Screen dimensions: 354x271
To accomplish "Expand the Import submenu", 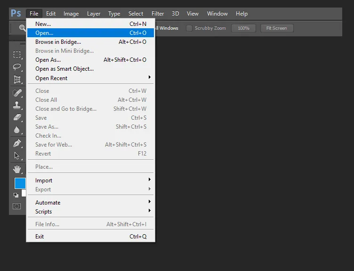I will tap(90, 181).
